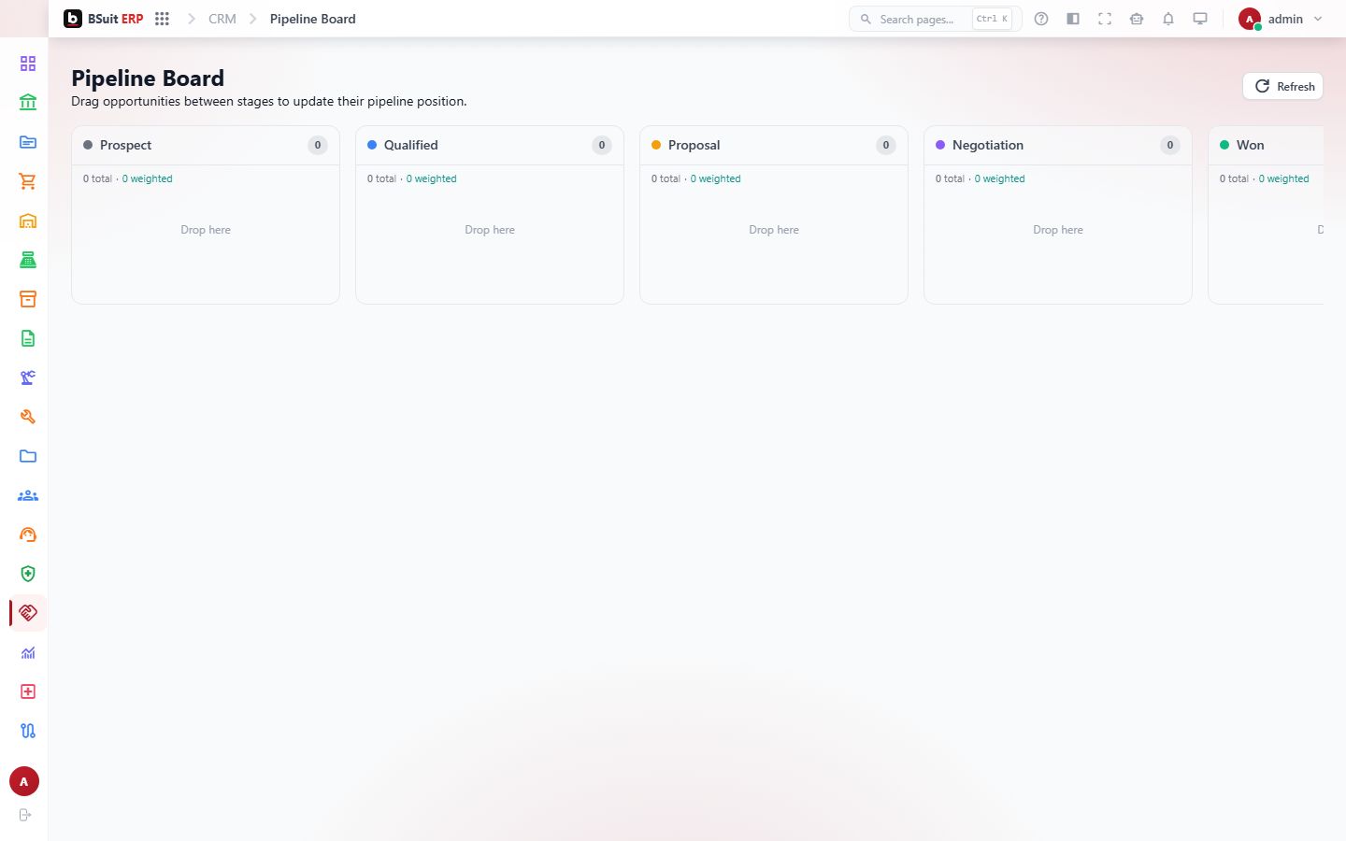Click the Prospect column header

tap(206, 145)
